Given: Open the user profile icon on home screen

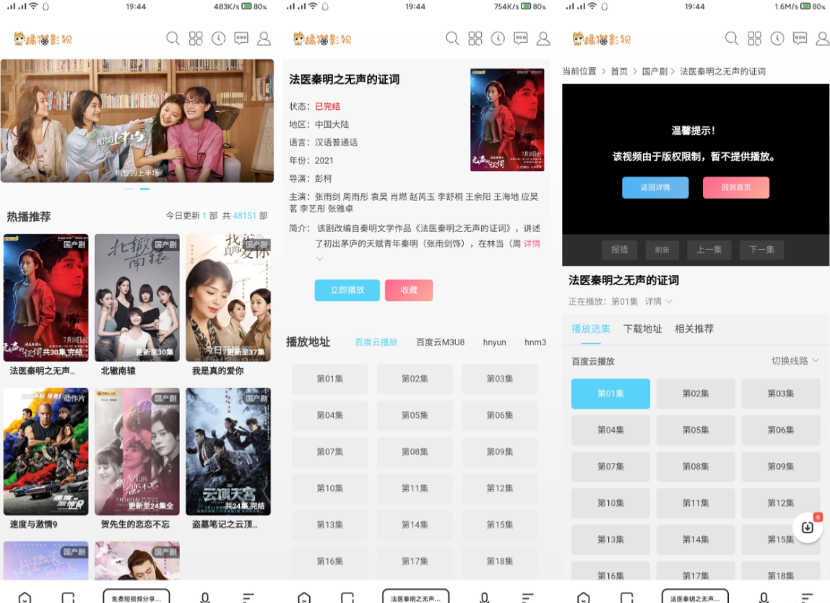Looking at the screenshot, I should click(264, 38).
